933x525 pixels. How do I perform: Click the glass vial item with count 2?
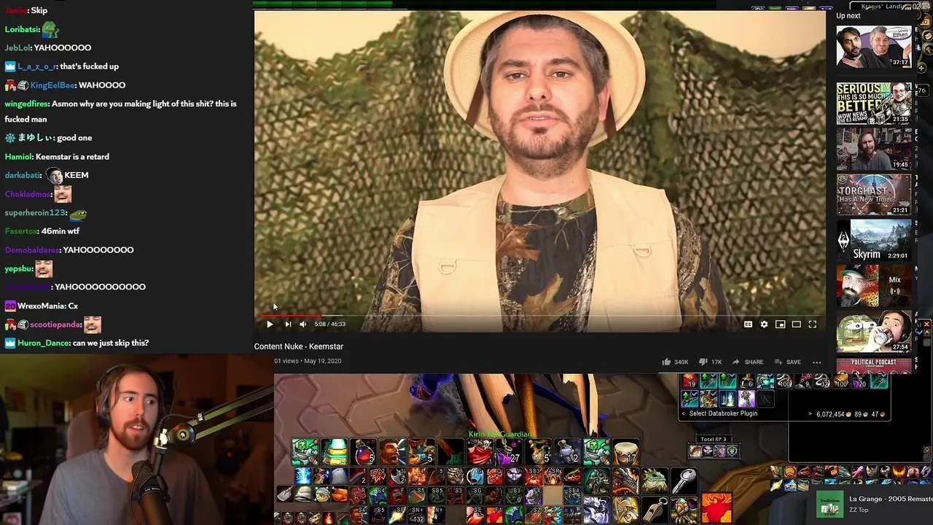point(567,452)
